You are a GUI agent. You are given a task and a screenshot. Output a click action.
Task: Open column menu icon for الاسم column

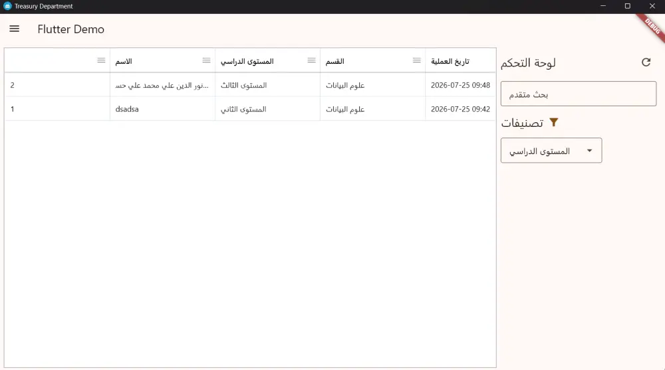tap(206, 60)
